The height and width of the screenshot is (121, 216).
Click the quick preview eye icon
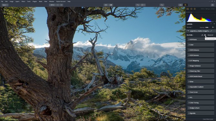(106, 5)
